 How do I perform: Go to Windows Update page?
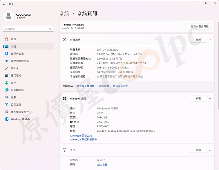point(28,119)
